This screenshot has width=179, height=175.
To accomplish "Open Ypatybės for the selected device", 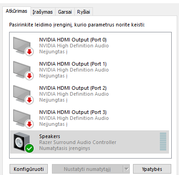I will click(x=152, y=169).
